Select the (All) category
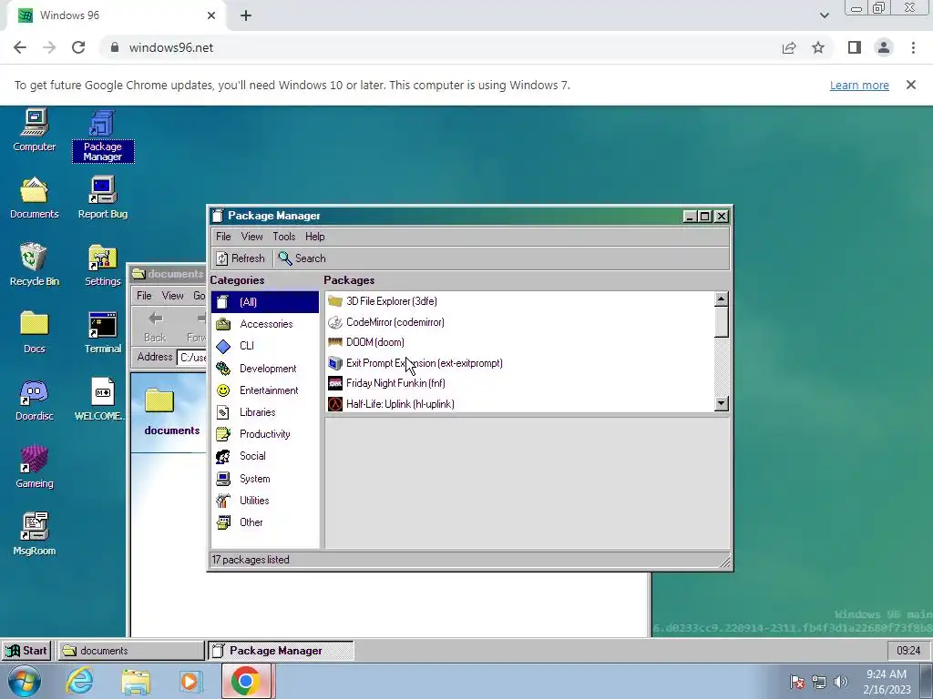The image size is (933, 699). [265, 302]
